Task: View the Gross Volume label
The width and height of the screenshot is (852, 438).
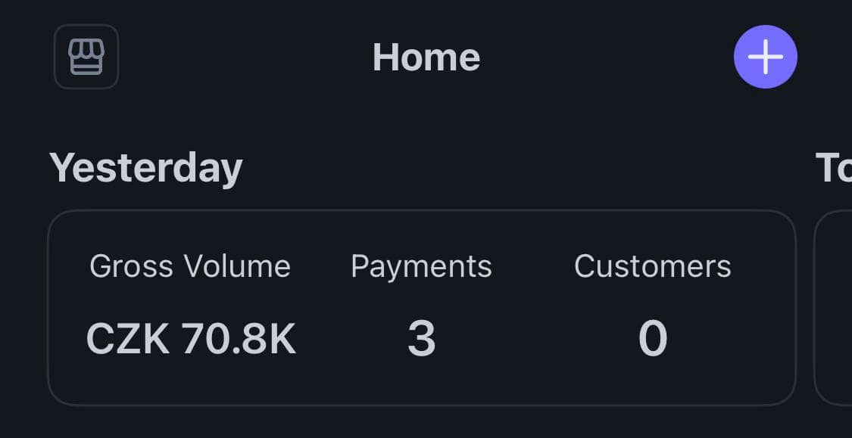Action: 190,266
